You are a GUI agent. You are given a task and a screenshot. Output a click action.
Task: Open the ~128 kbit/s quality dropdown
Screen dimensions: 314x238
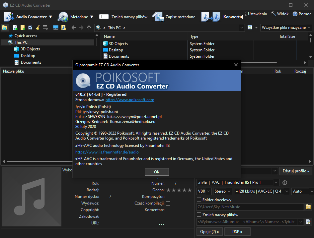pos(262,191)
